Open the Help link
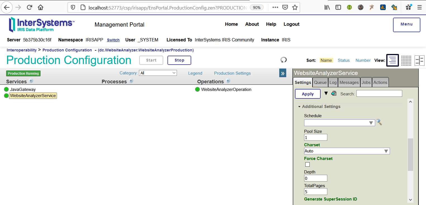Image resolution: width=426 pixels, height=205 pixels. (x=271, y=24)
